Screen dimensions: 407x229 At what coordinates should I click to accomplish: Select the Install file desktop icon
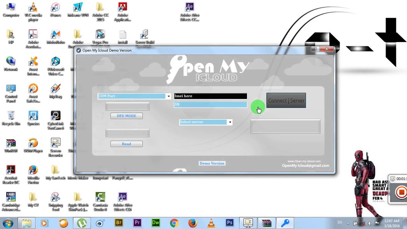point(122,37)
